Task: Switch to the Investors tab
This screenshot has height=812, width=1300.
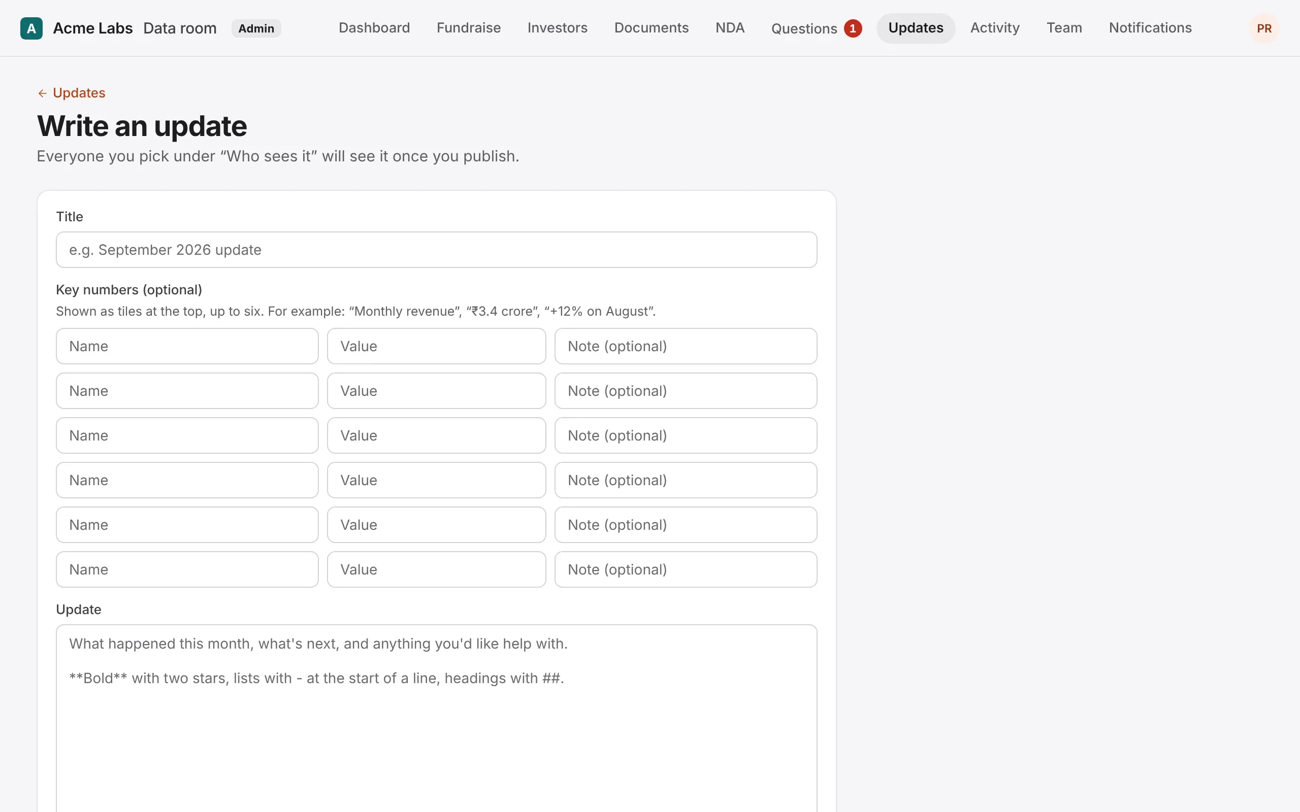Action: (x=557, y=28)
